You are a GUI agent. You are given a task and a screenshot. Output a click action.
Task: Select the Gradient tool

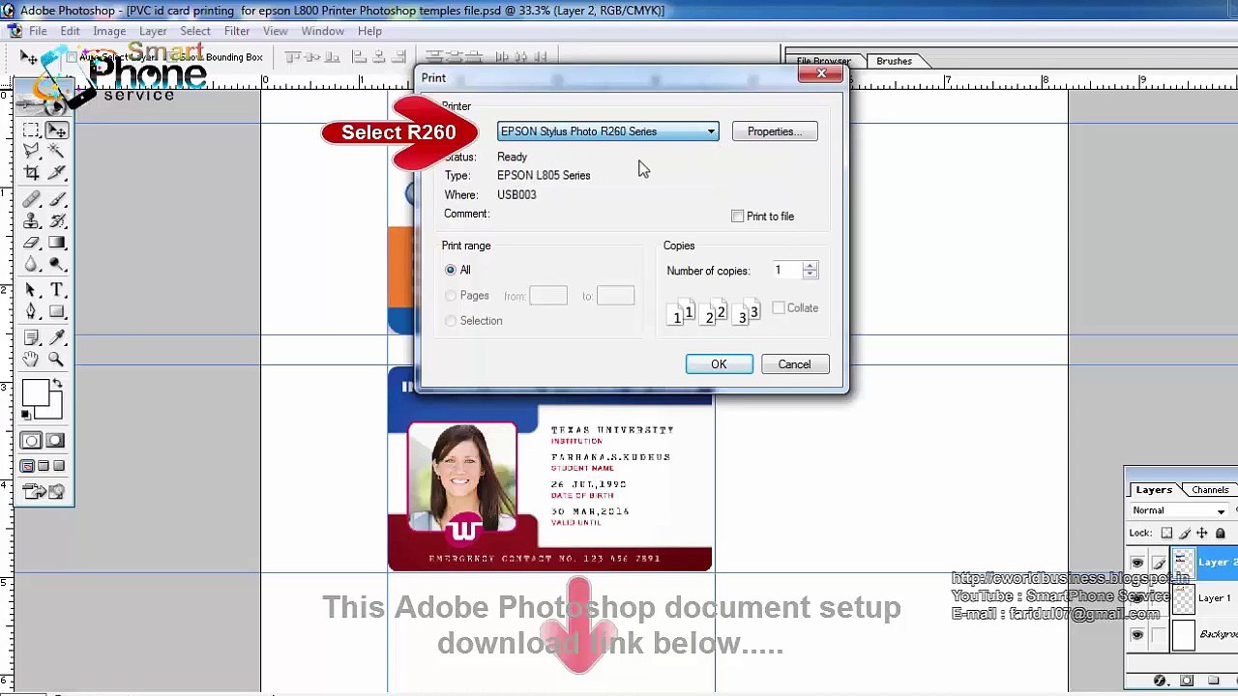(x=56, y=243)
